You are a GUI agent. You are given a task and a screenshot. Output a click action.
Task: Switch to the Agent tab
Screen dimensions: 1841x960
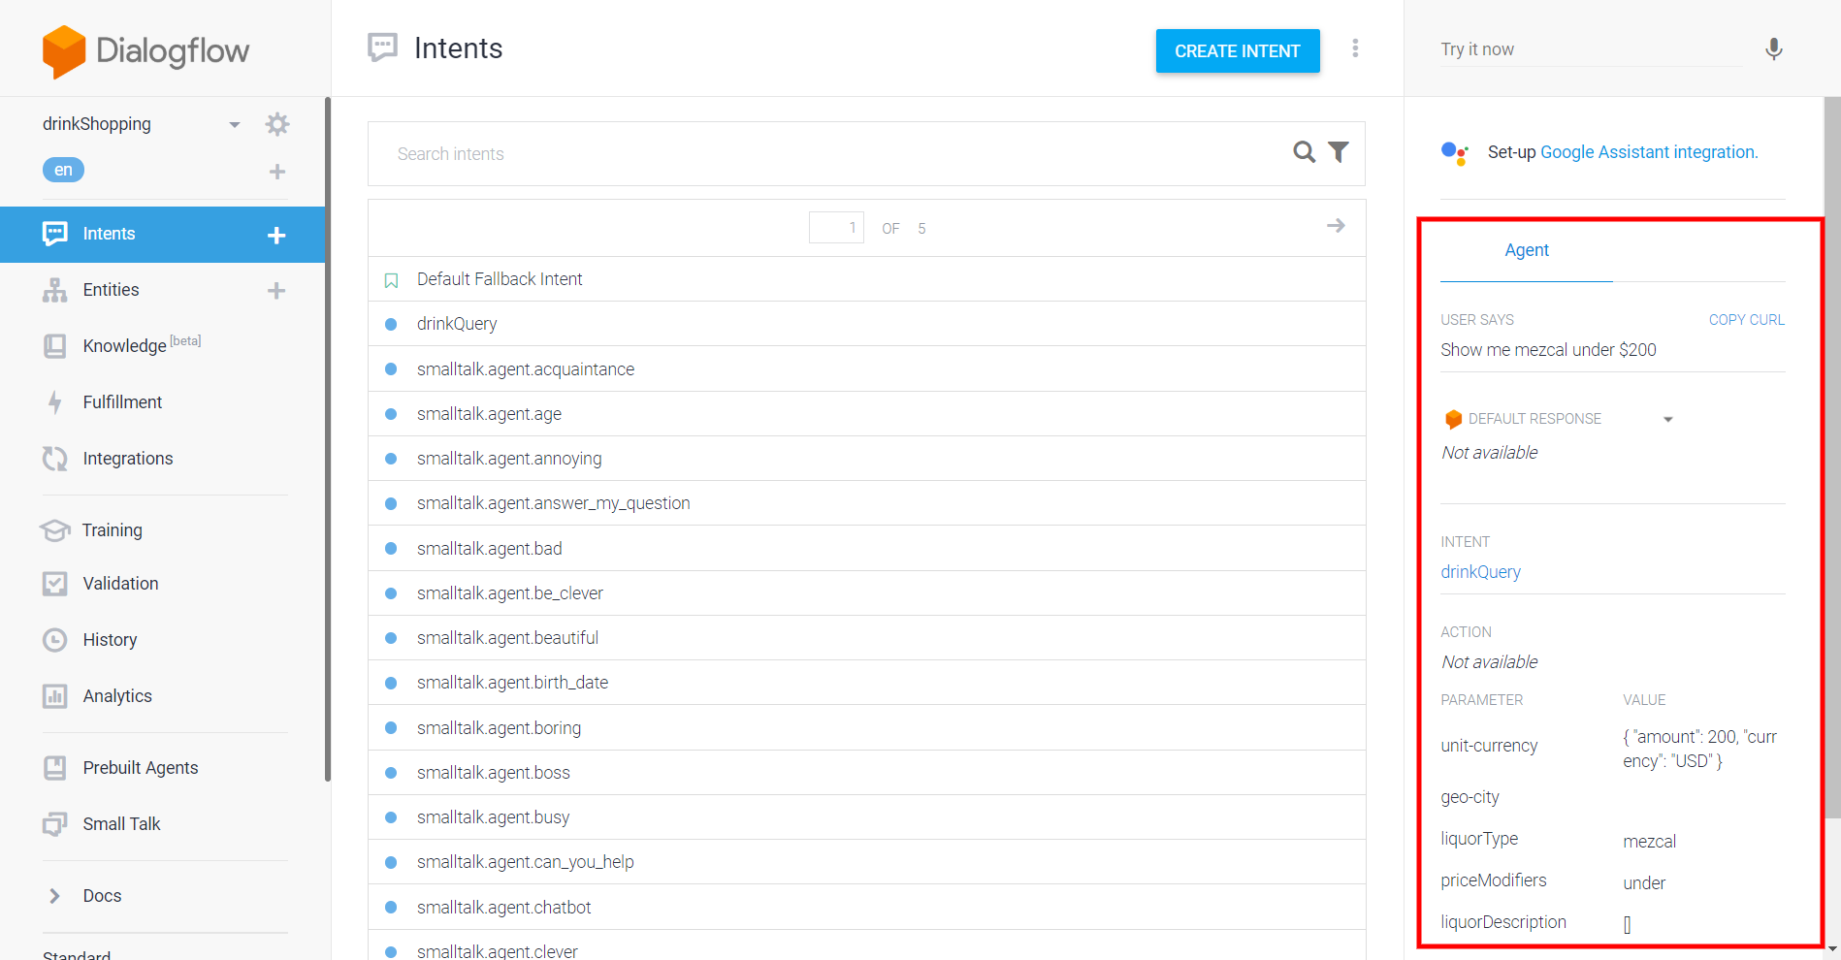[x=1527, y=250]
